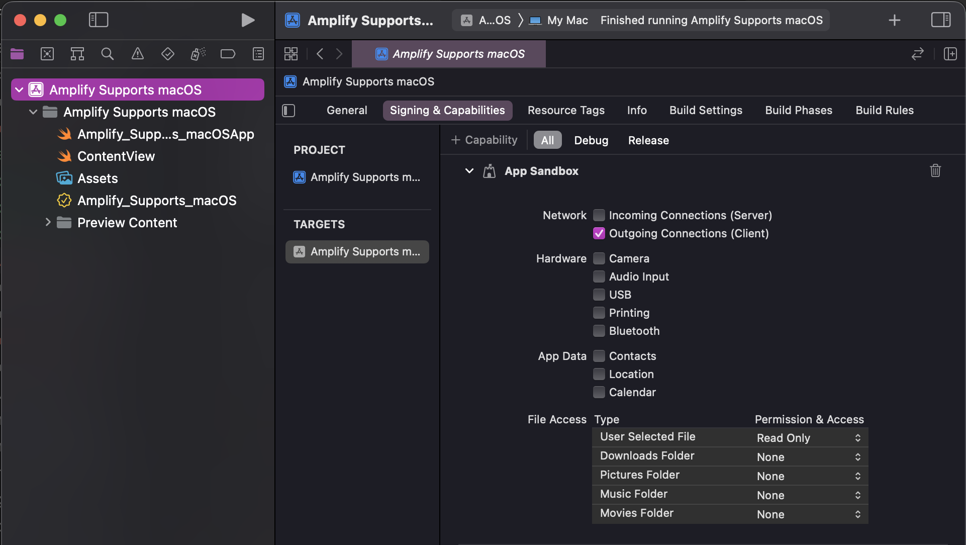Switch to the Build Settings tab
The width and height of the screenshot is (966, 545).
705,110
